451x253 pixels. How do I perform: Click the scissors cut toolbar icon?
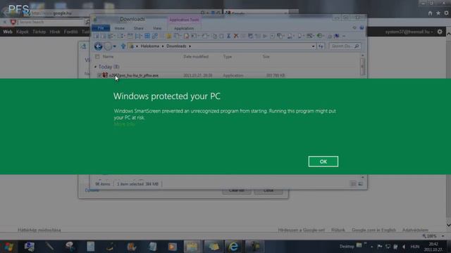(x=228, y=36)
